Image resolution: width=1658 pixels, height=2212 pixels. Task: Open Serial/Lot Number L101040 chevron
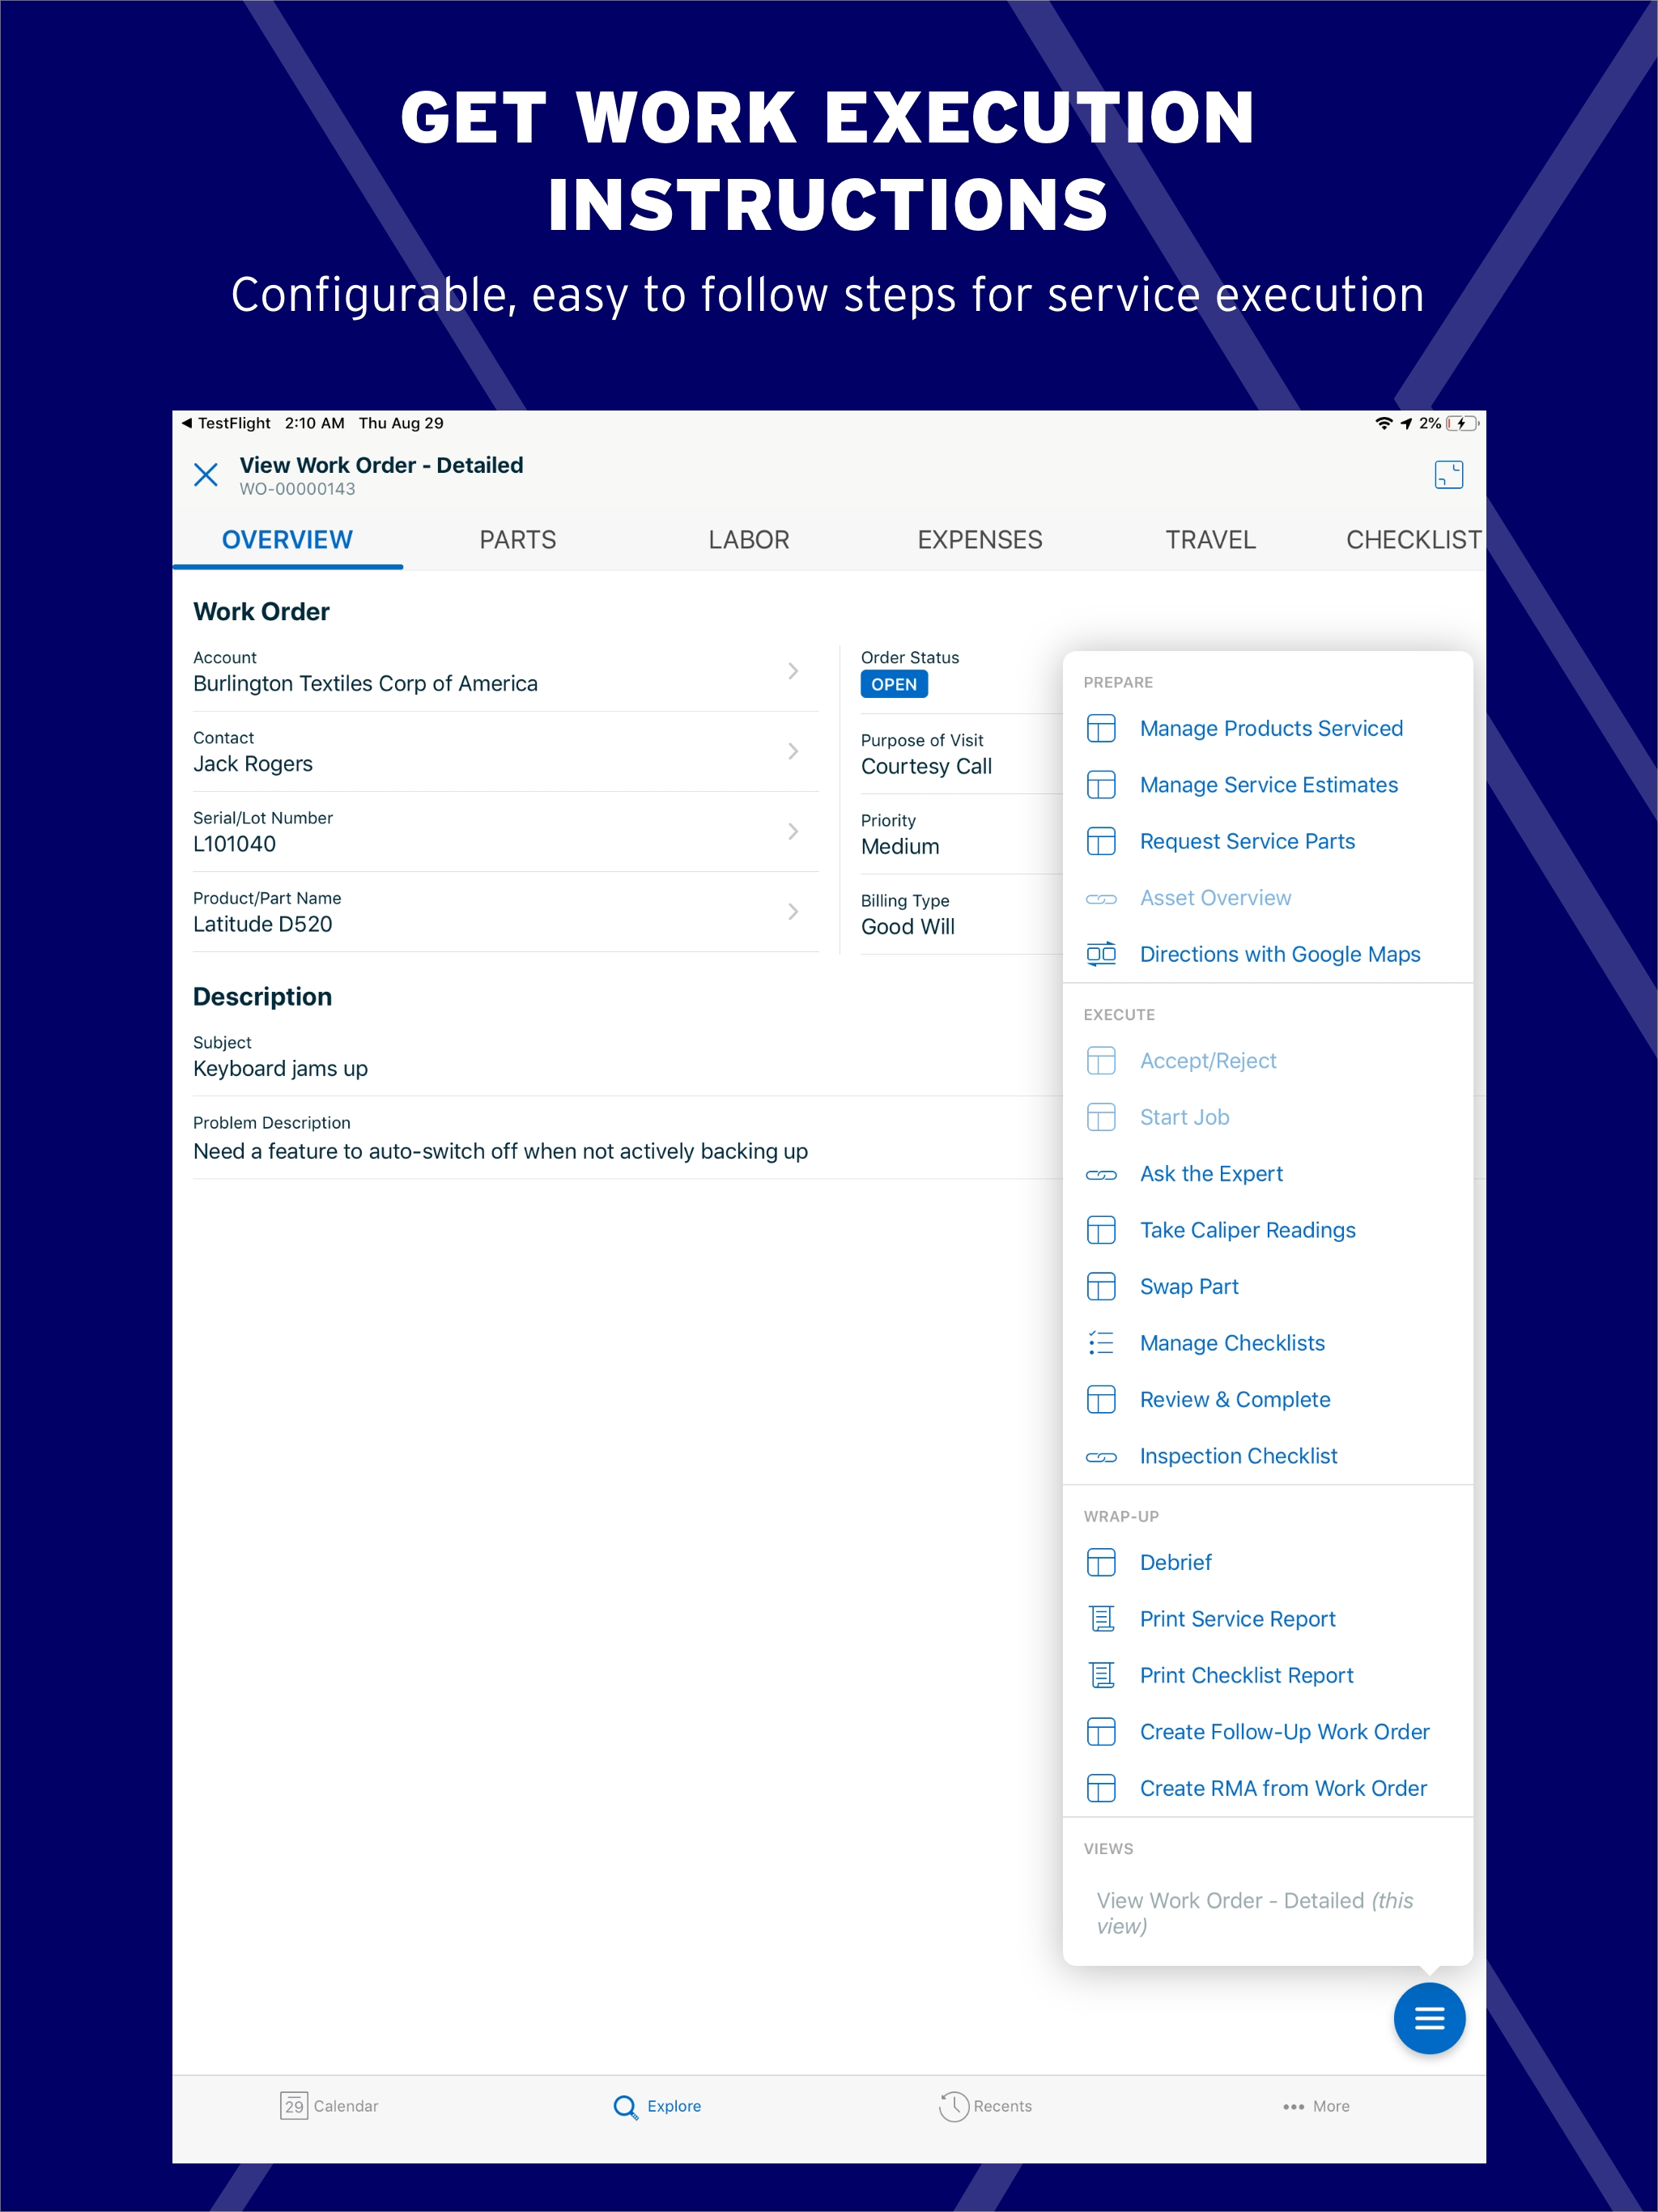793,831
